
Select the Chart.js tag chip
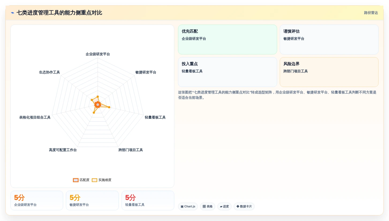188,207
